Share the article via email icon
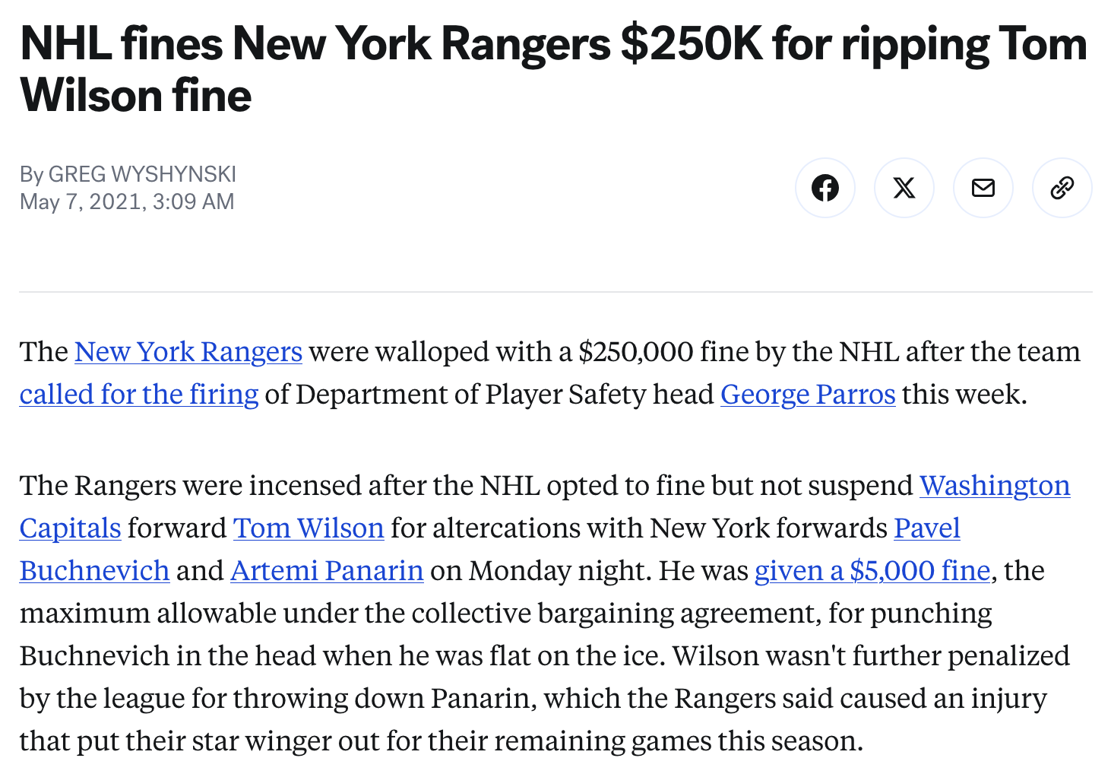 point(983,188)
